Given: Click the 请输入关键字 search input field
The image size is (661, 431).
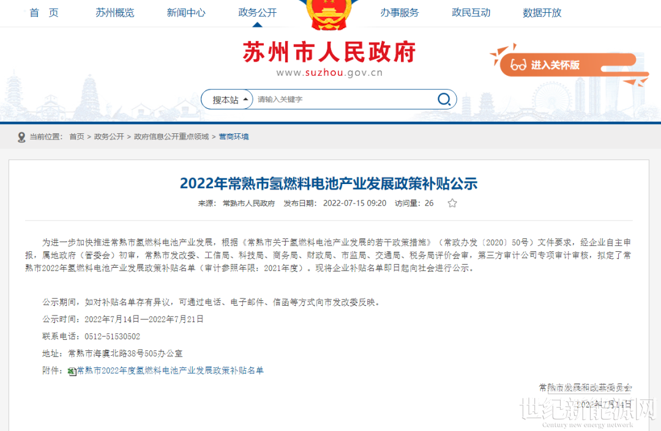Looking at the screenshot, I should [343, 100].
